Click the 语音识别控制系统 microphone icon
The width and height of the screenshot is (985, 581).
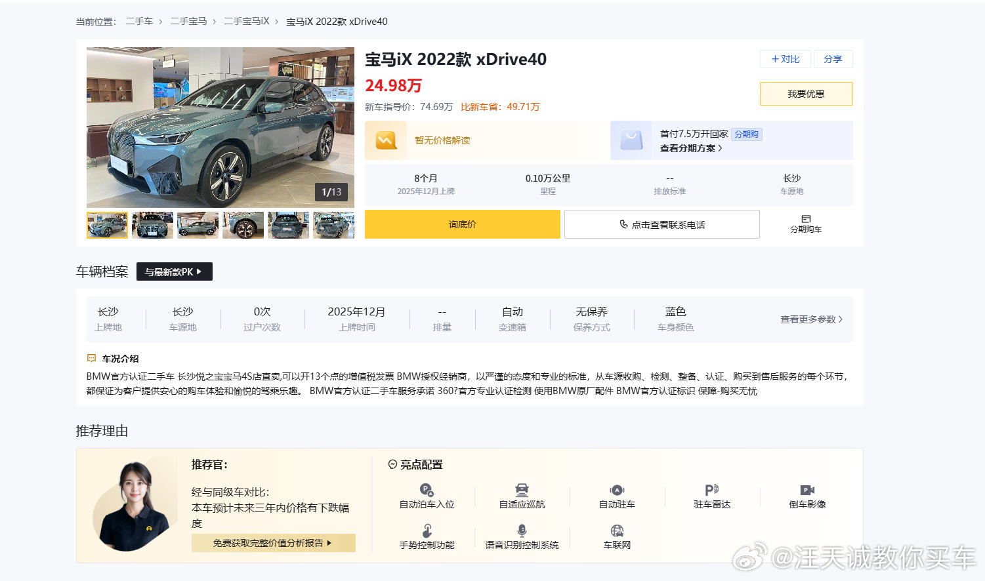click(x=522, y=531)
